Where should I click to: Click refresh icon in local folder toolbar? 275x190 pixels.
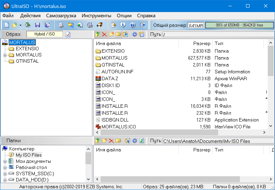click(142, 141)
